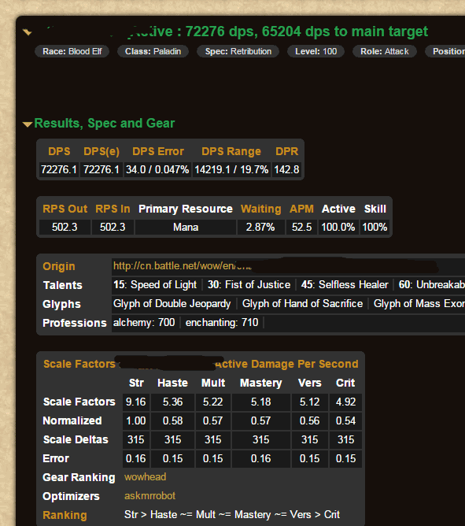Click the APM column header

point(301,209)
